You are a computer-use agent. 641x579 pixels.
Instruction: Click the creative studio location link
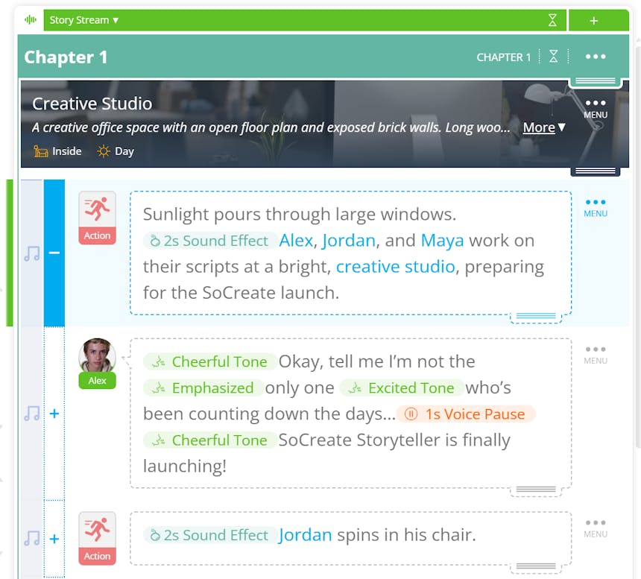[395, 267]
